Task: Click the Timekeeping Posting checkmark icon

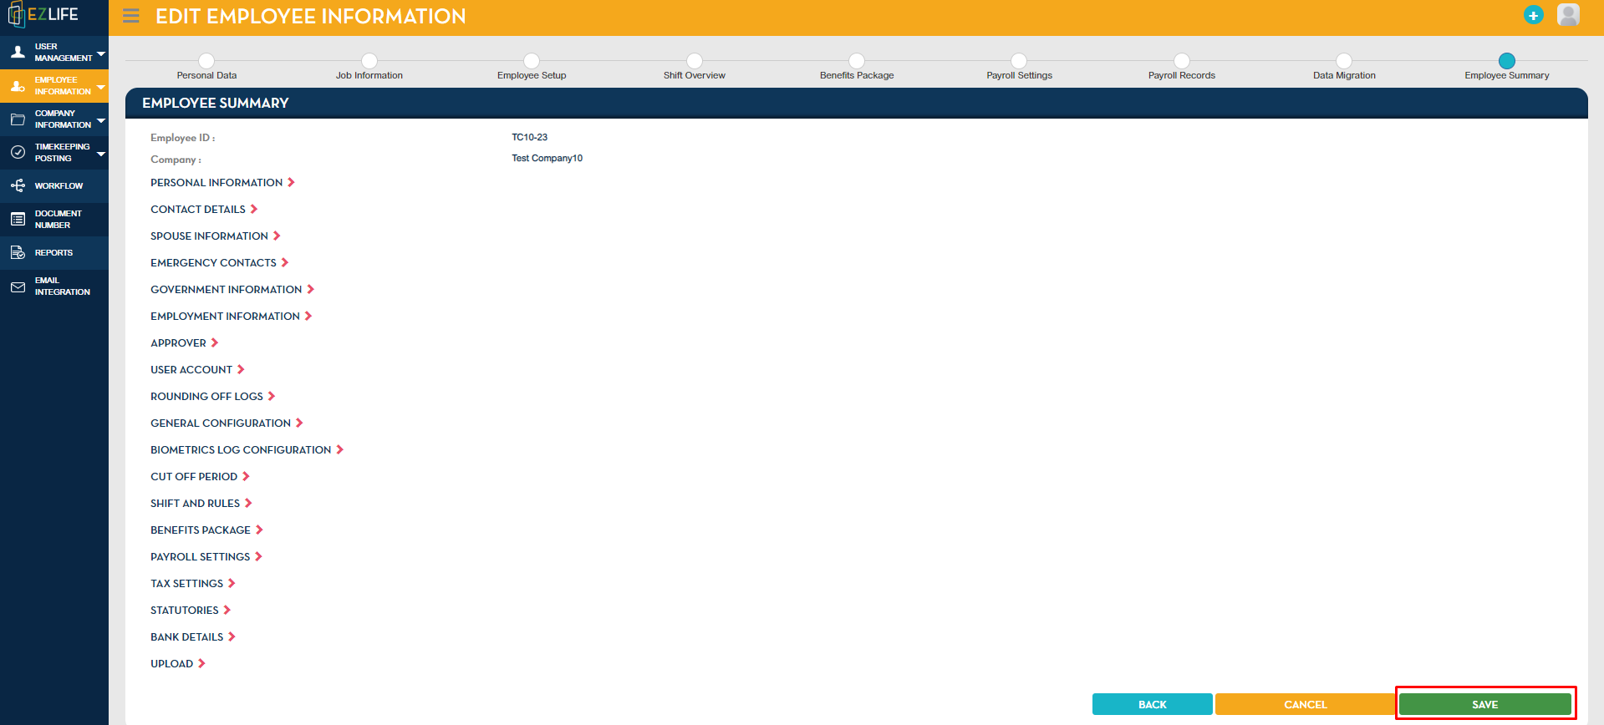Action: coord(18,152)
